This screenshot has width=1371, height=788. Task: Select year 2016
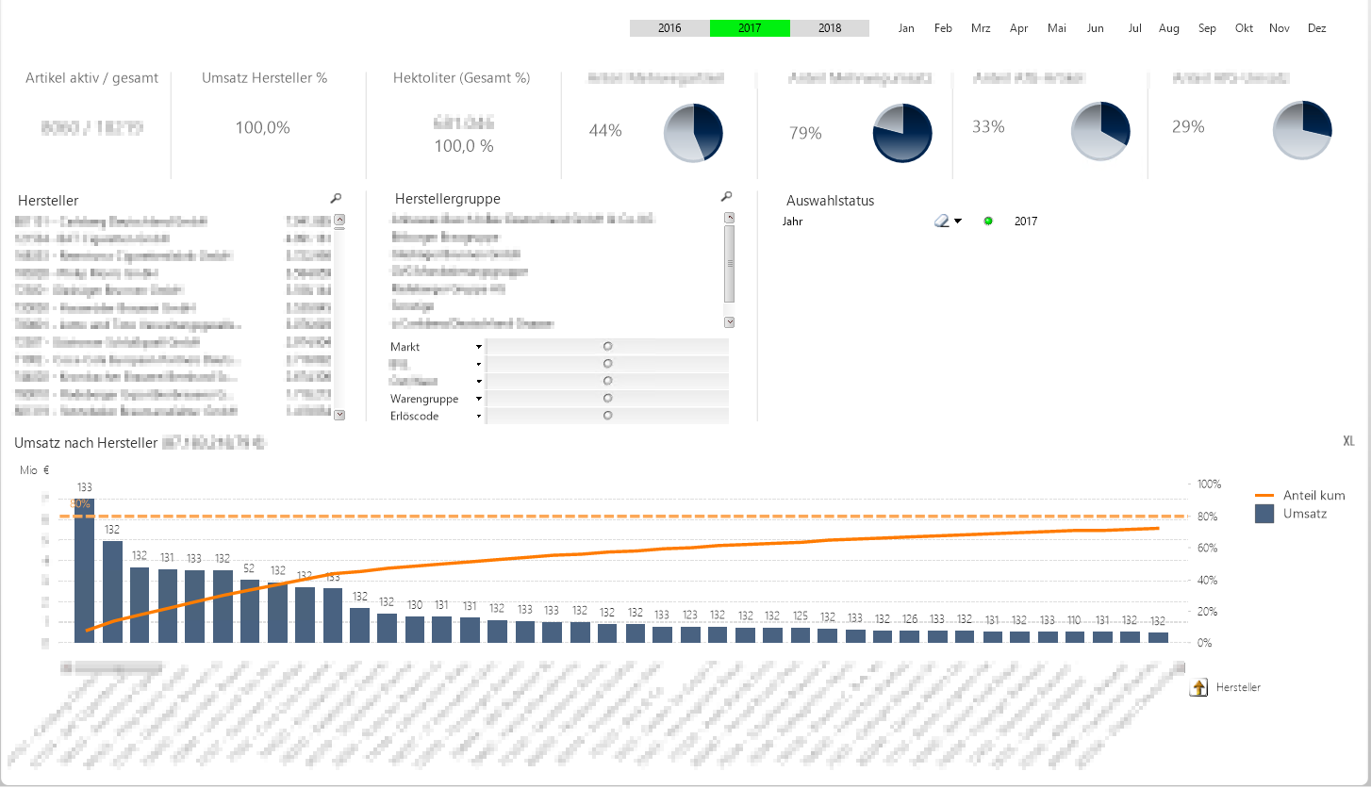point(669,28)
